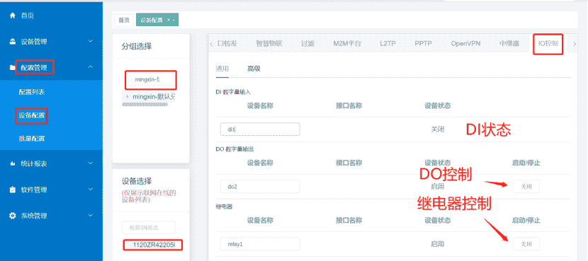Toggle relay1 with 关闭 button

(x=526, y=244)
